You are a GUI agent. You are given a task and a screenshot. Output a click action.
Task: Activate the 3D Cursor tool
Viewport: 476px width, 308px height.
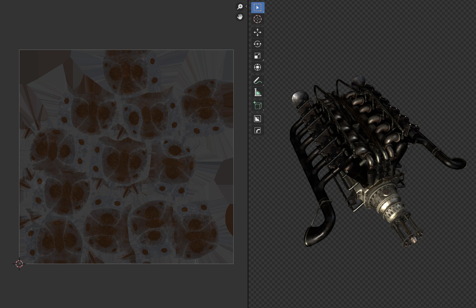tap(257, 19)
